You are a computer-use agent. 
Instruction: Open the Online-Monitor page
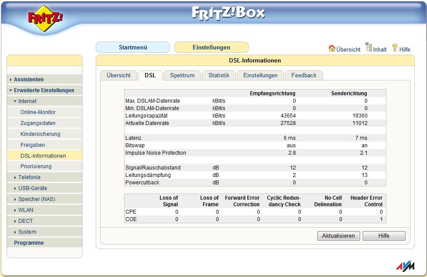pos(38,112)
